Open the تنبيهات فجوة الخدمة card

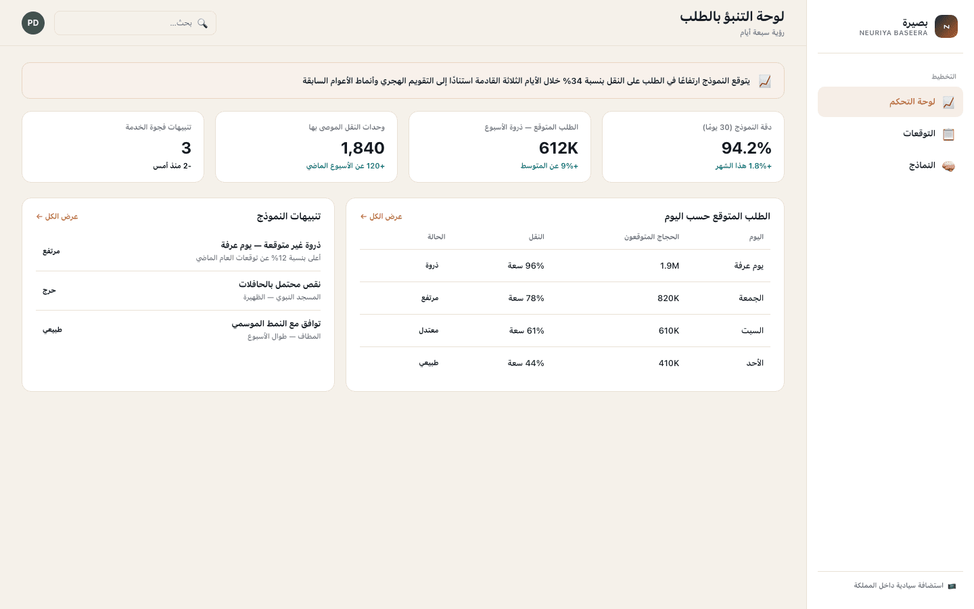coord(113,147)
